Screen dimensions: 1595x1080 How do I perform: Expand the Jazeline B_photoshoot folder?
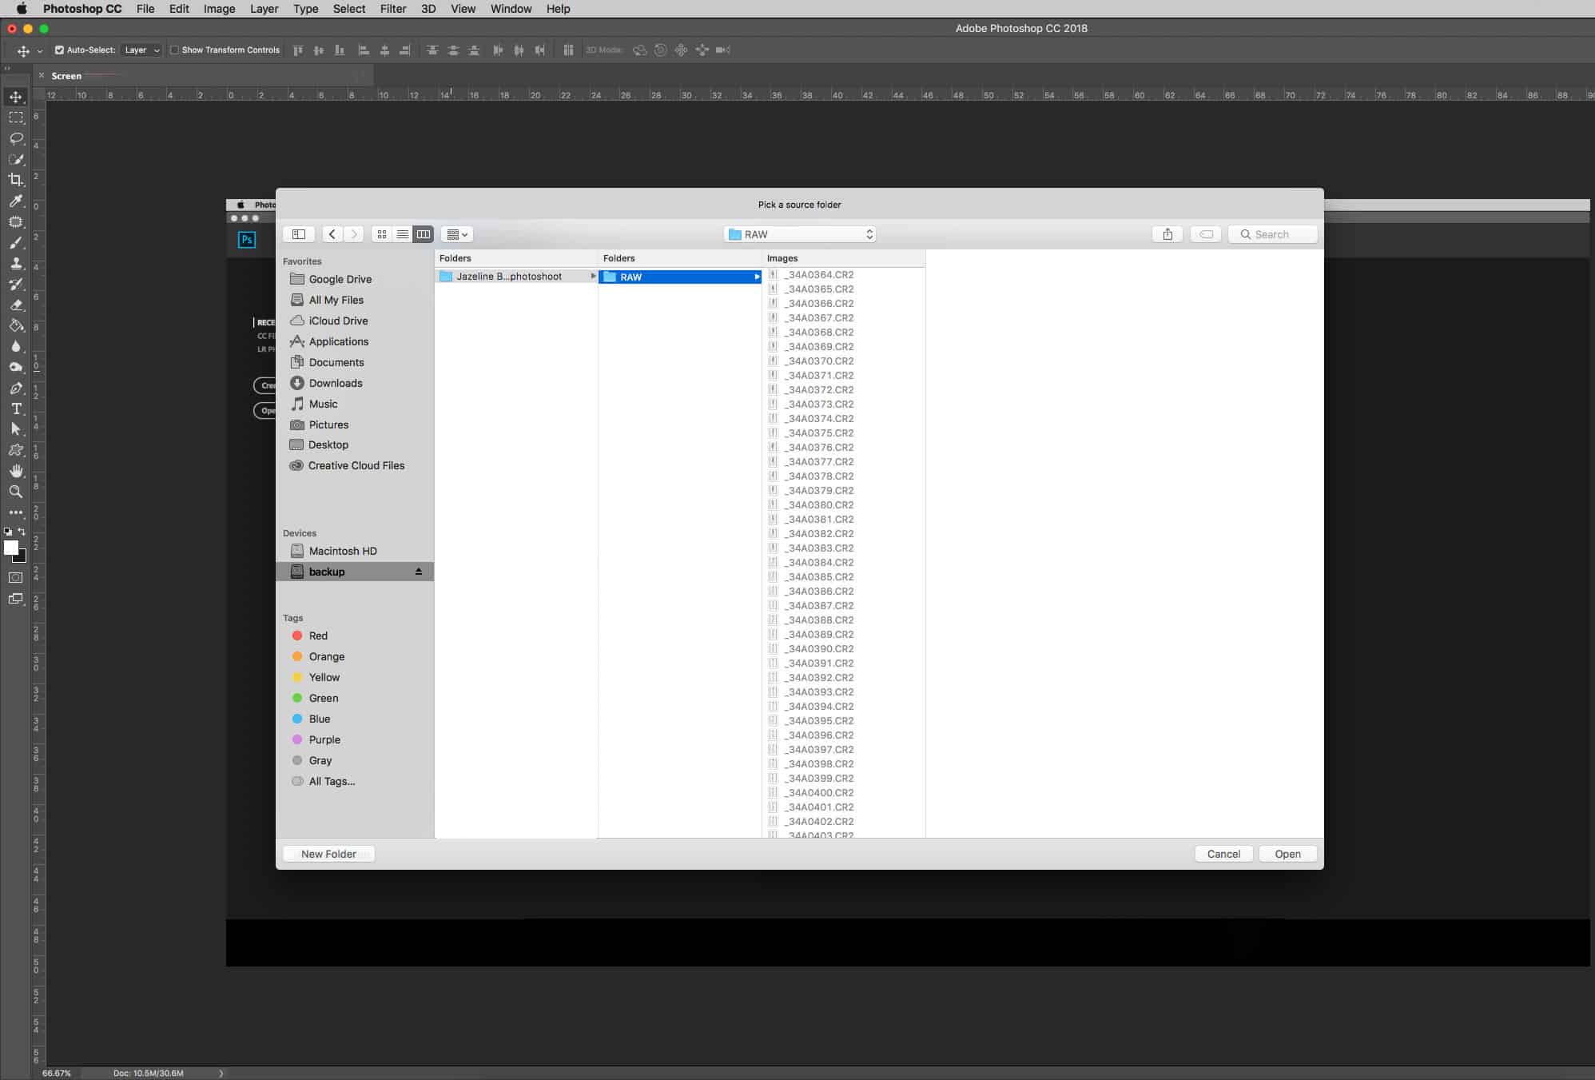click(591, 276)
